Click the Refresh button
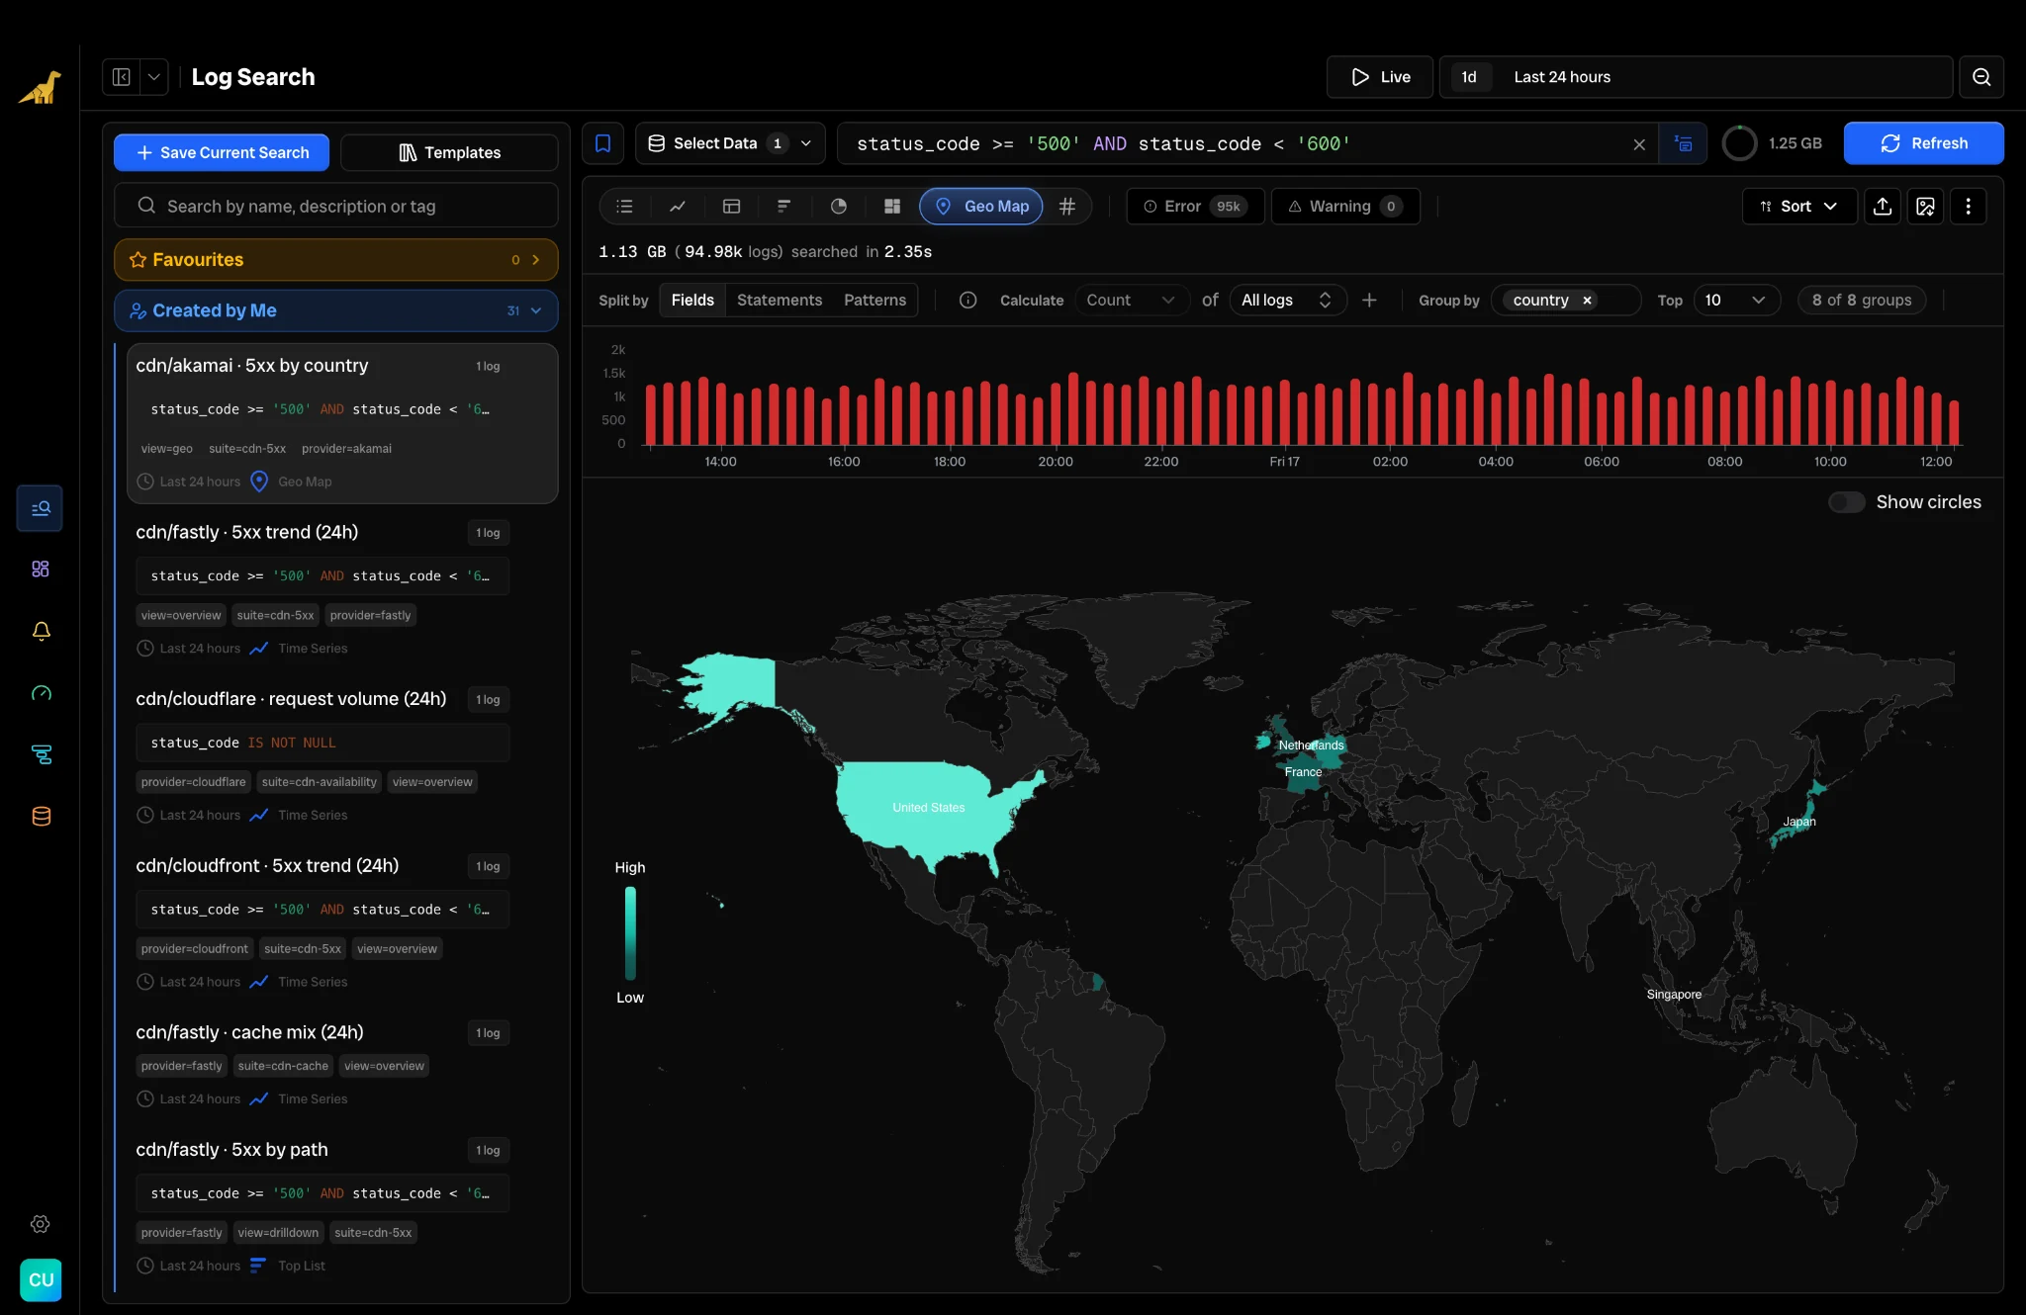 pyautogui.click(x=1923, y=143)
